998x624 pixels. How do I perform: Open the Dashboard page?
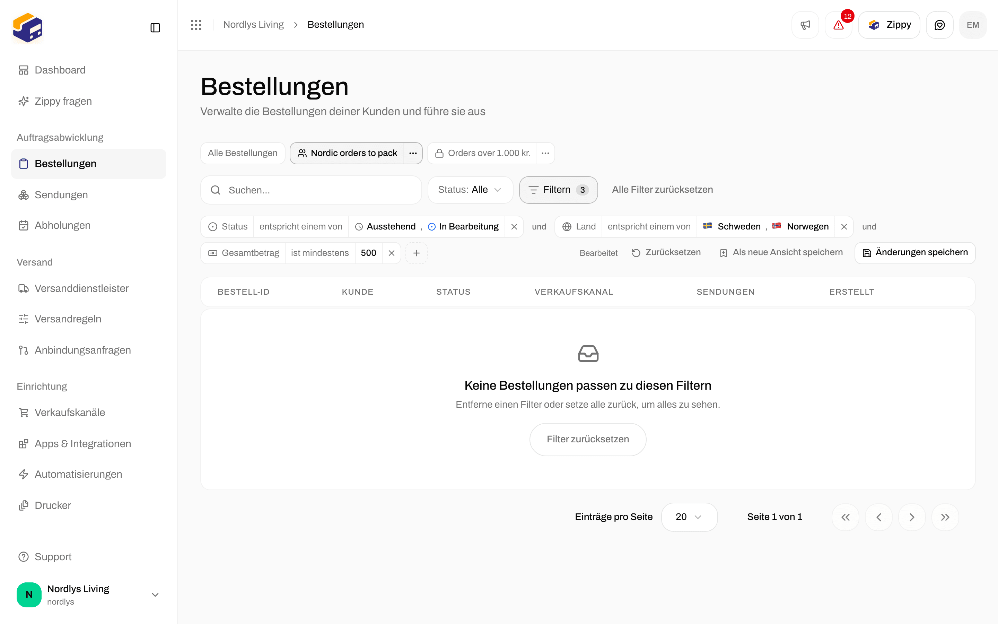coord(88,70)
